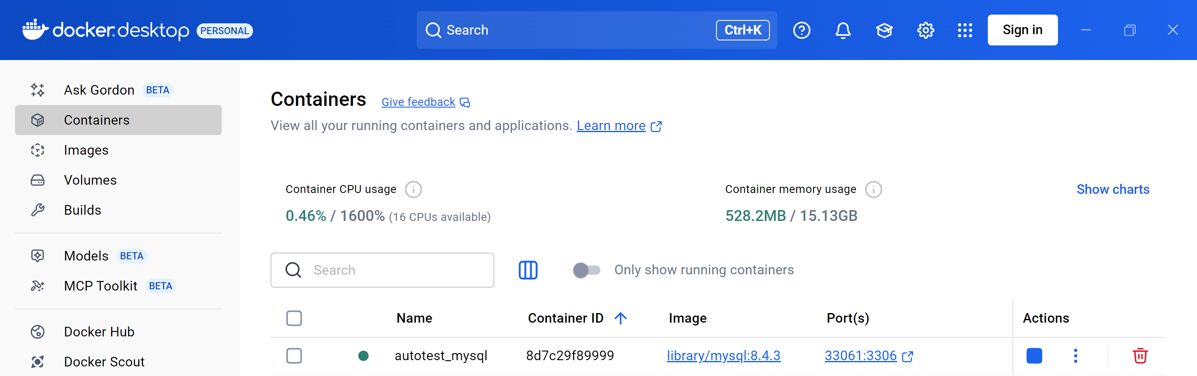Click the Docker Hub icon

click(38, 331)
